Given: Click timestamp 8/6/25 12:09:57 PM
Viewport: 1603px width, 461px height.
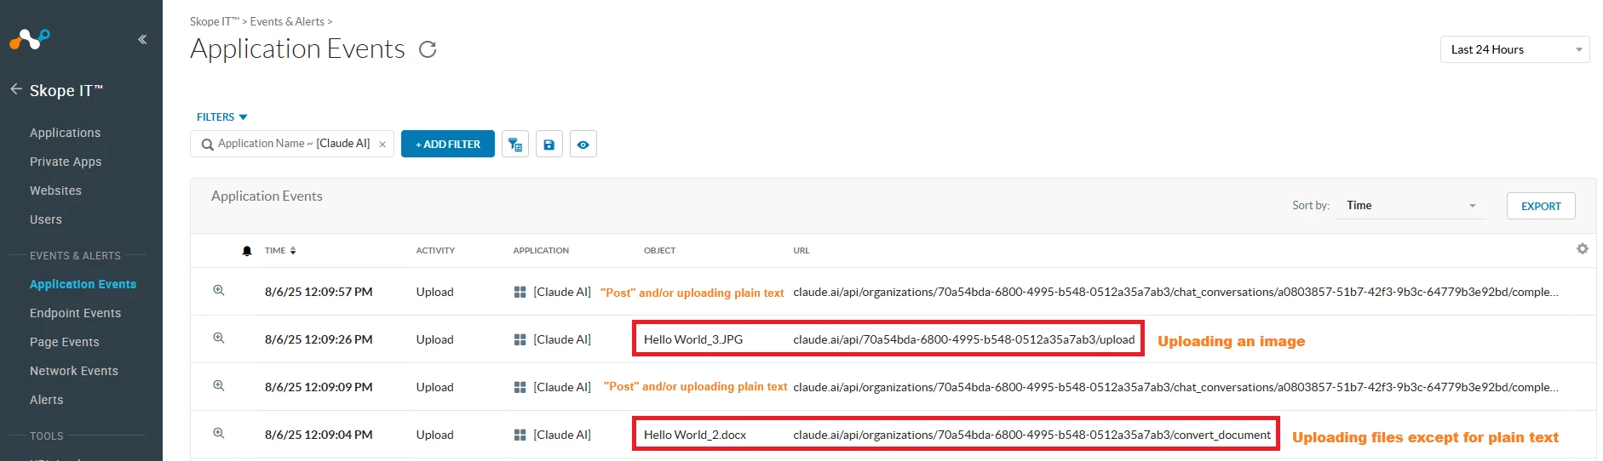Looking at the screenshot, I should (319, 292).
